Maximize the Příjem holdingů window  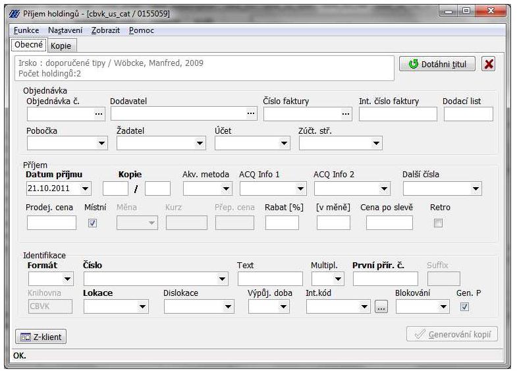(466, 11)
